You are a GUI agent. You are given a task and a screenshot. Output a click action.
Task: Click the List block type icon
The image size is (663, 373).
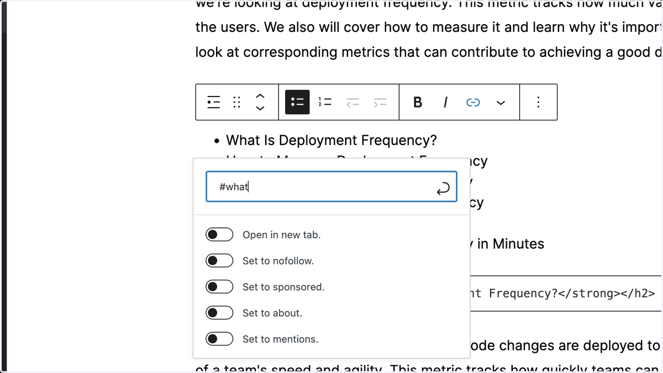[213, 102]
